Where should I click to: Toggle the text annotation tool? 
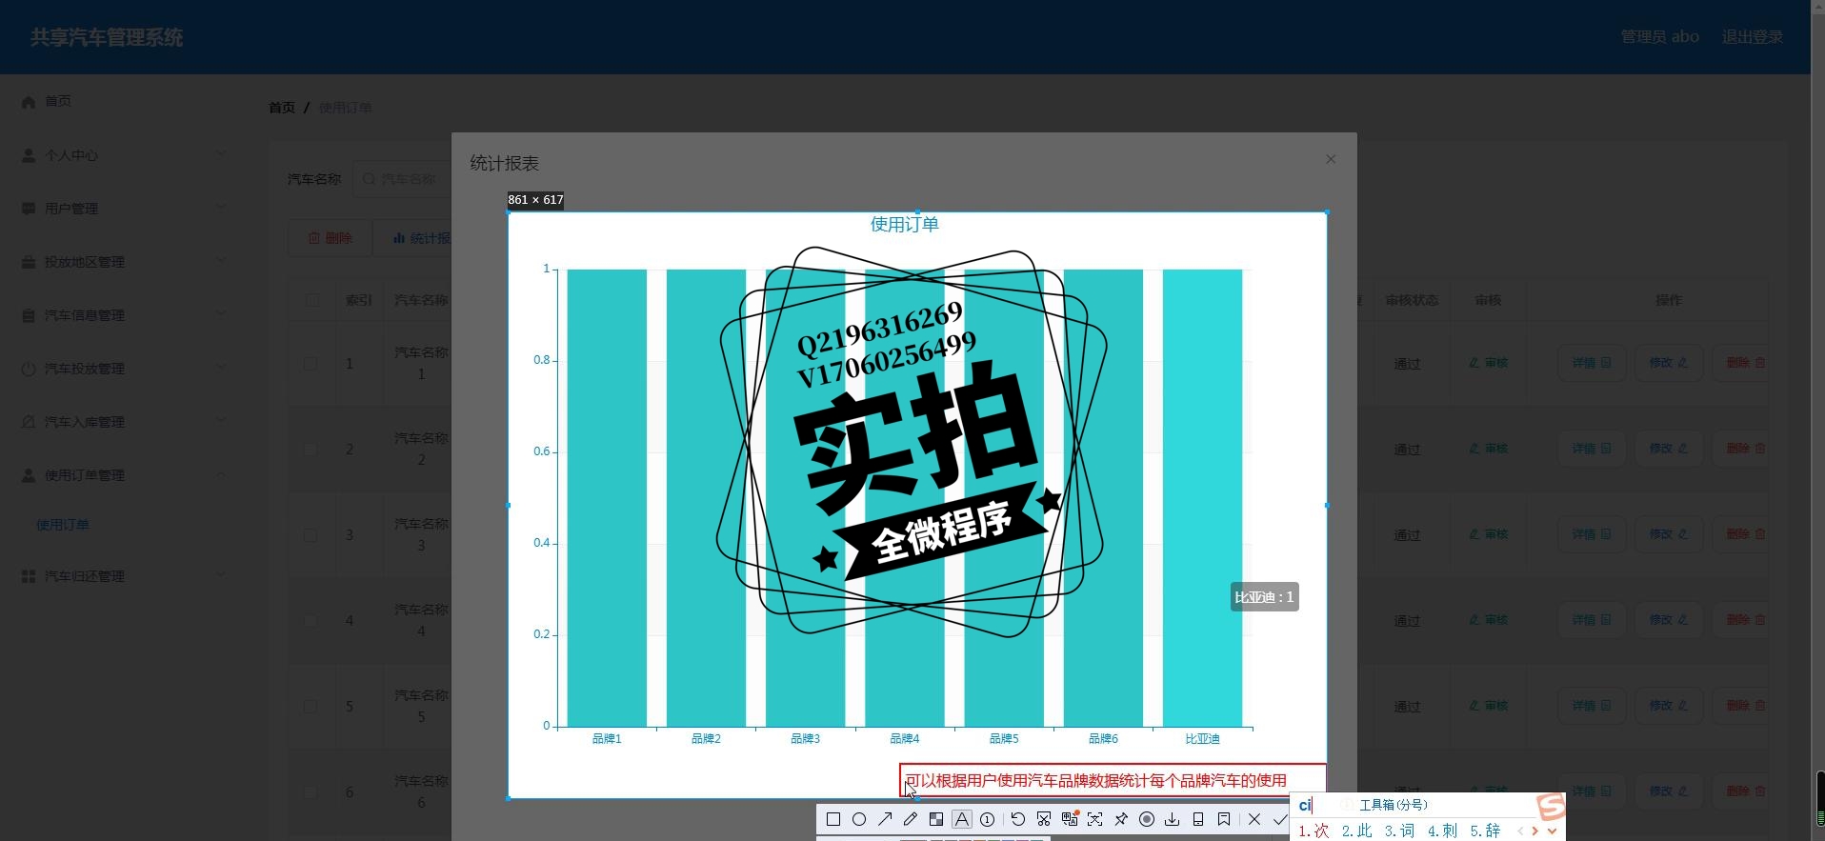point(962,819)
